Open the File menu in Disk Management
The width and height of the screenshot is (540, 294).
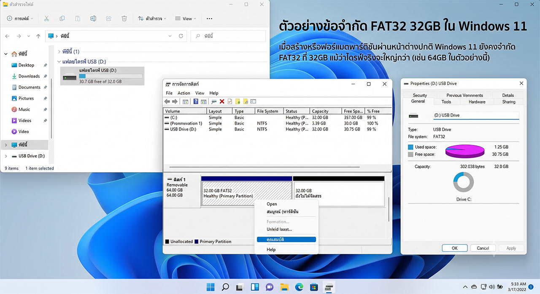169,93
